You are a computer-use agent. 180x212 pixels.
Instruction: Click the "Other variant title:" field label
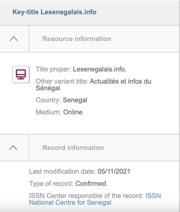(62, 81)
